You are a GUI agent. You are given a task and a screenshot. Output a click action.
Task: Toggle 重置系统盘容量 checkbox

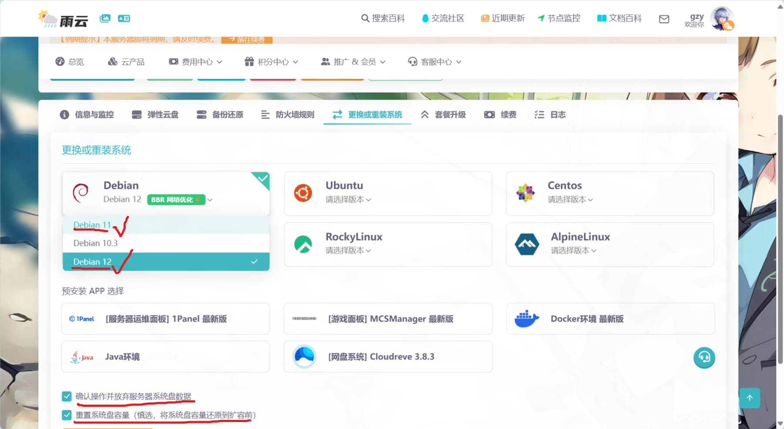coord(67,415)
